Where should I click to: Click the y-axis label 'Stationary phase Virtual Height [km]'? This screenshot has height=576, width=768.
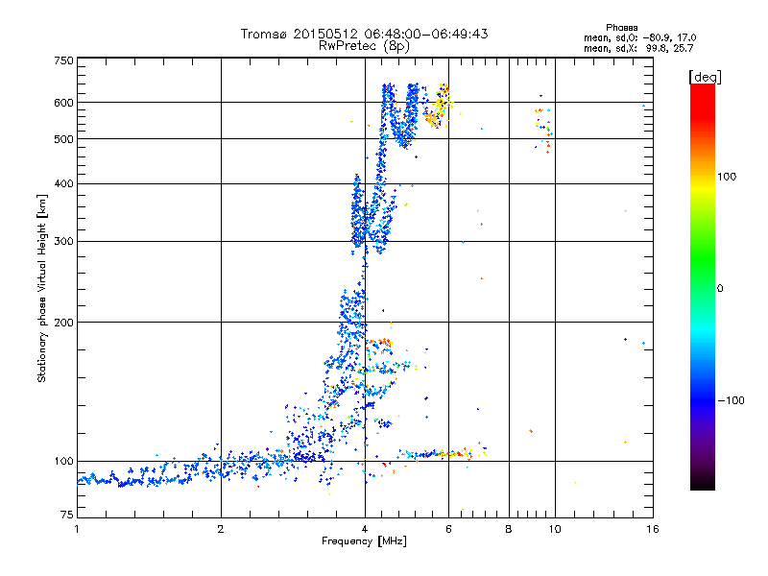(x=41, y=288)
